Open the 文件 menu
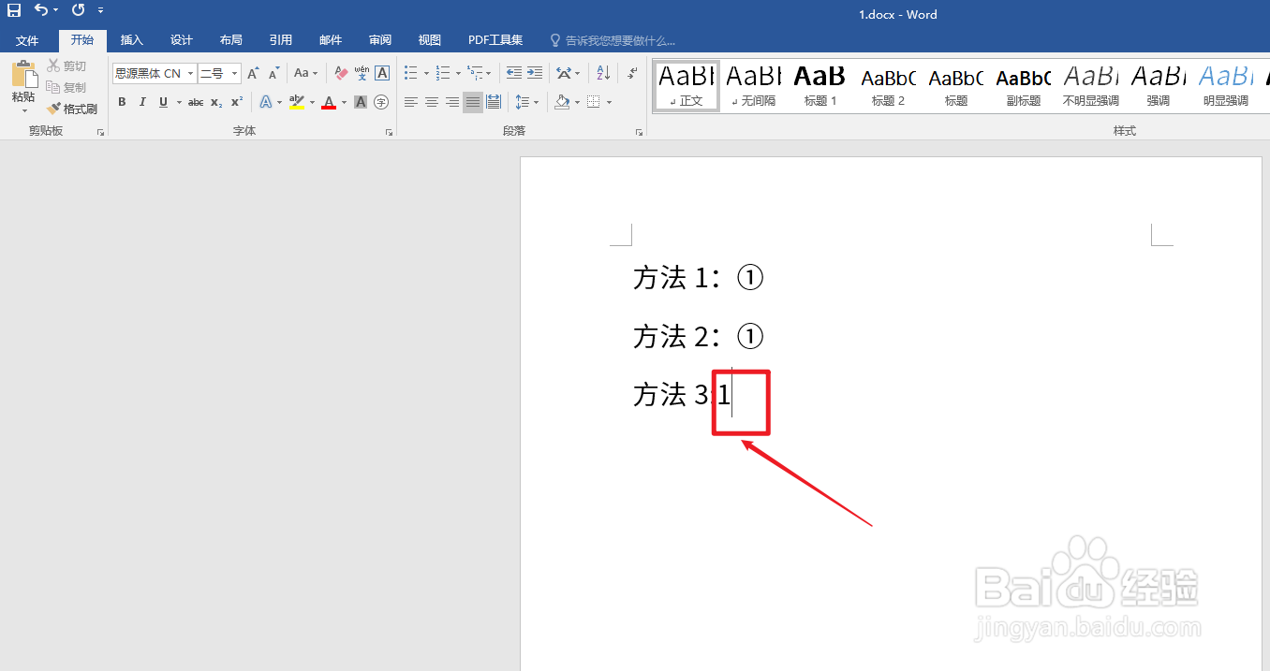This screenshot has width=1270, height=671. [27, 40]
